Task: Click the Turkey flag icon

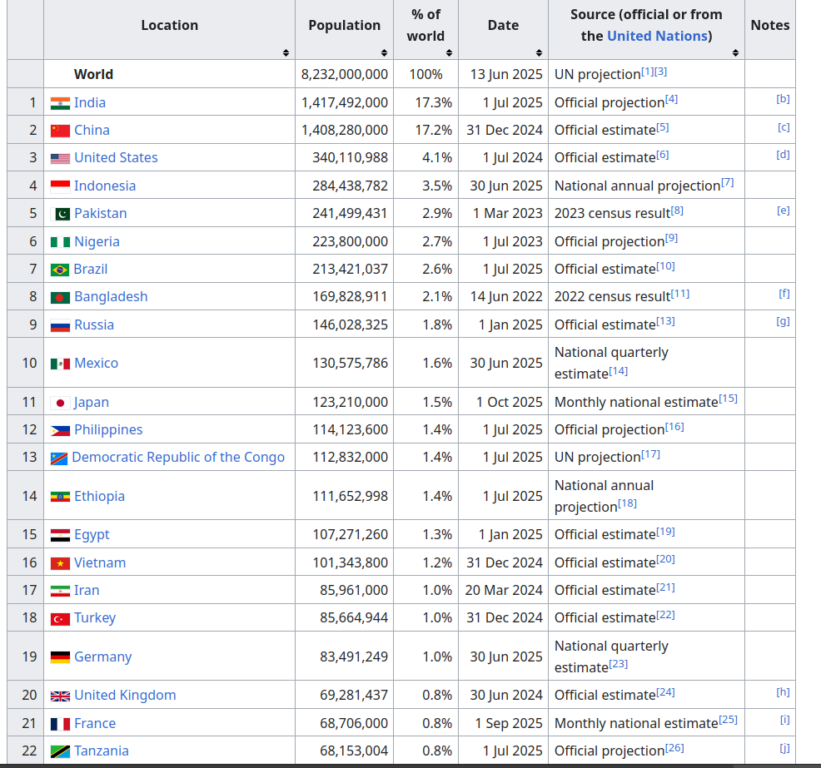Action: pyautogui.click(x=60, y=619)
